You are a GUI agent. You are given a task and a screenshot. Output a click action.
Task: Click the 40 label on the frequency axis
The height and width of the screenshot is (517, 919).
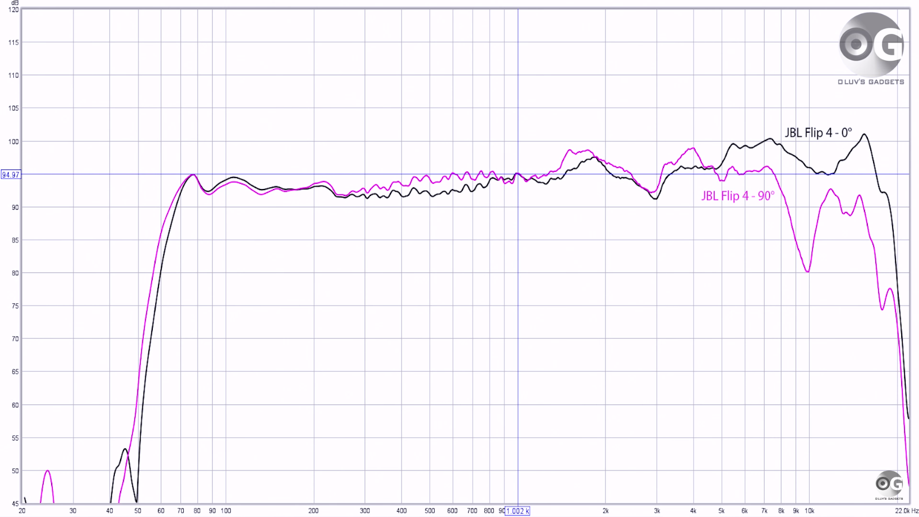coord(110,511)
